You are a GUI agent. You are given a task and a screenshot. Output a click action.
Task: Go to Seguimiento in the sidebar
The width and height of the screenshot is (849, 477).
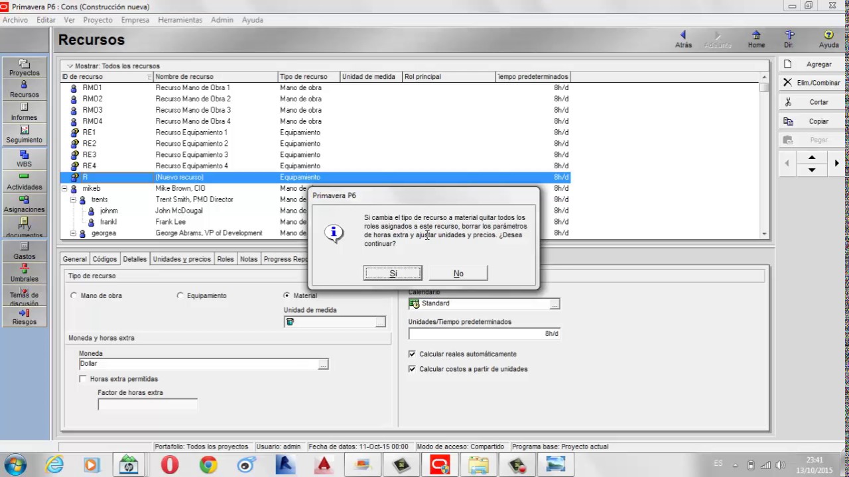pyautogui.click(x=24, y=134)
